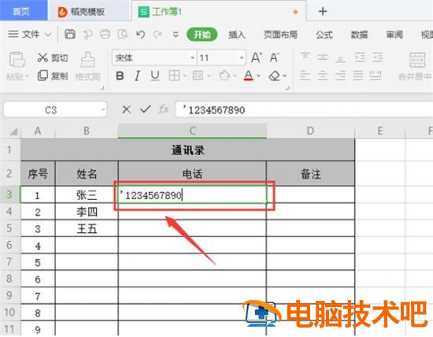
Task: Confirm the entry with the checkmark icon
Action: coord(146,109)
